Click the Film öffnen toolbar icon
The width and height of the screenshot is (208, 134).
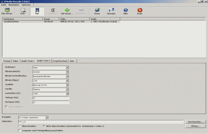7,10
